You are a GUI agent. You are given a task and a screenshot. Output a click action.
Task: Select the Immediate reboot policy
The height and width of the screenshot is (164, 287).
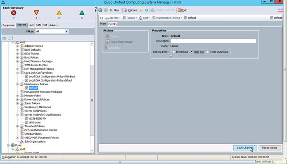pos(173,52)
